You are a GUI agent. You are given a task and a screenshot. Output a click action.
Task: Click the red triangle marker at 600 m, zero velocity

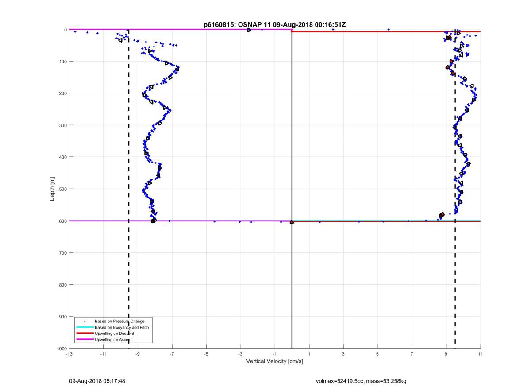click(292, 221)
